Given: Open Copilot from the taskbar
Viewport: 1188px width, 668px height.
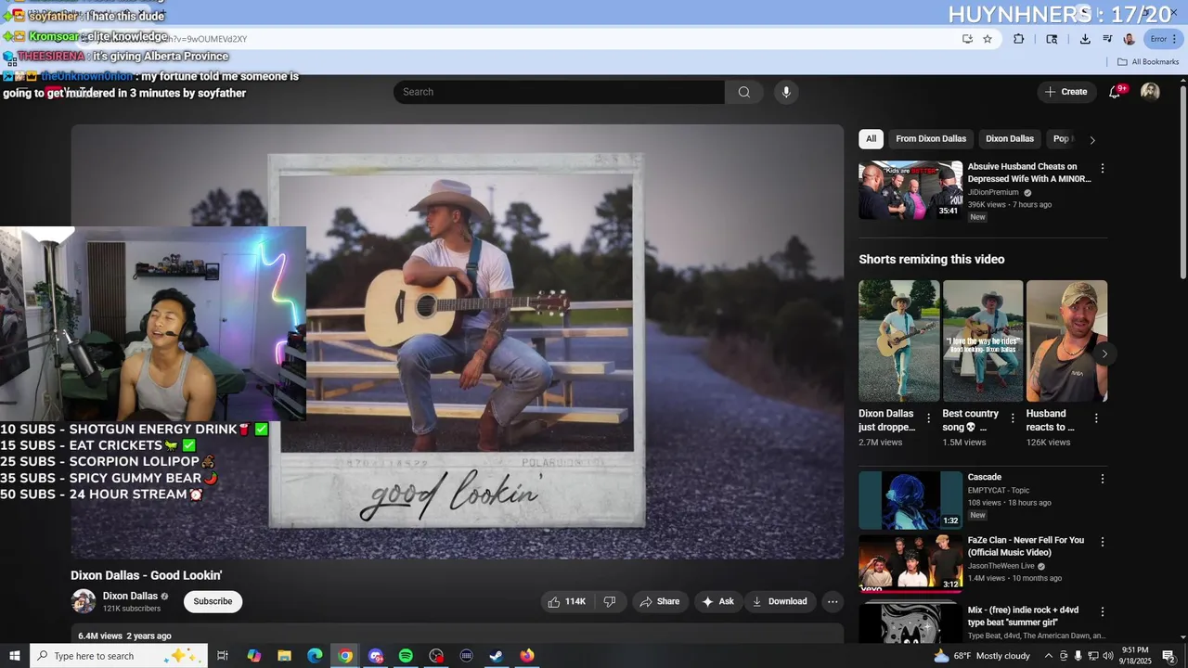Looking at the screenshot, I should point(254,656).
